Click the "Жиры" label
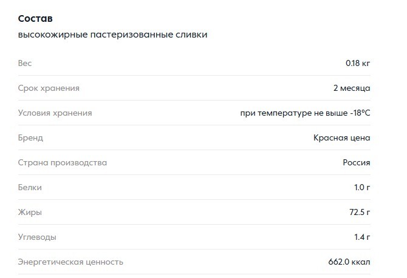This screenshot has width=407, height=278. coord(30,212)
